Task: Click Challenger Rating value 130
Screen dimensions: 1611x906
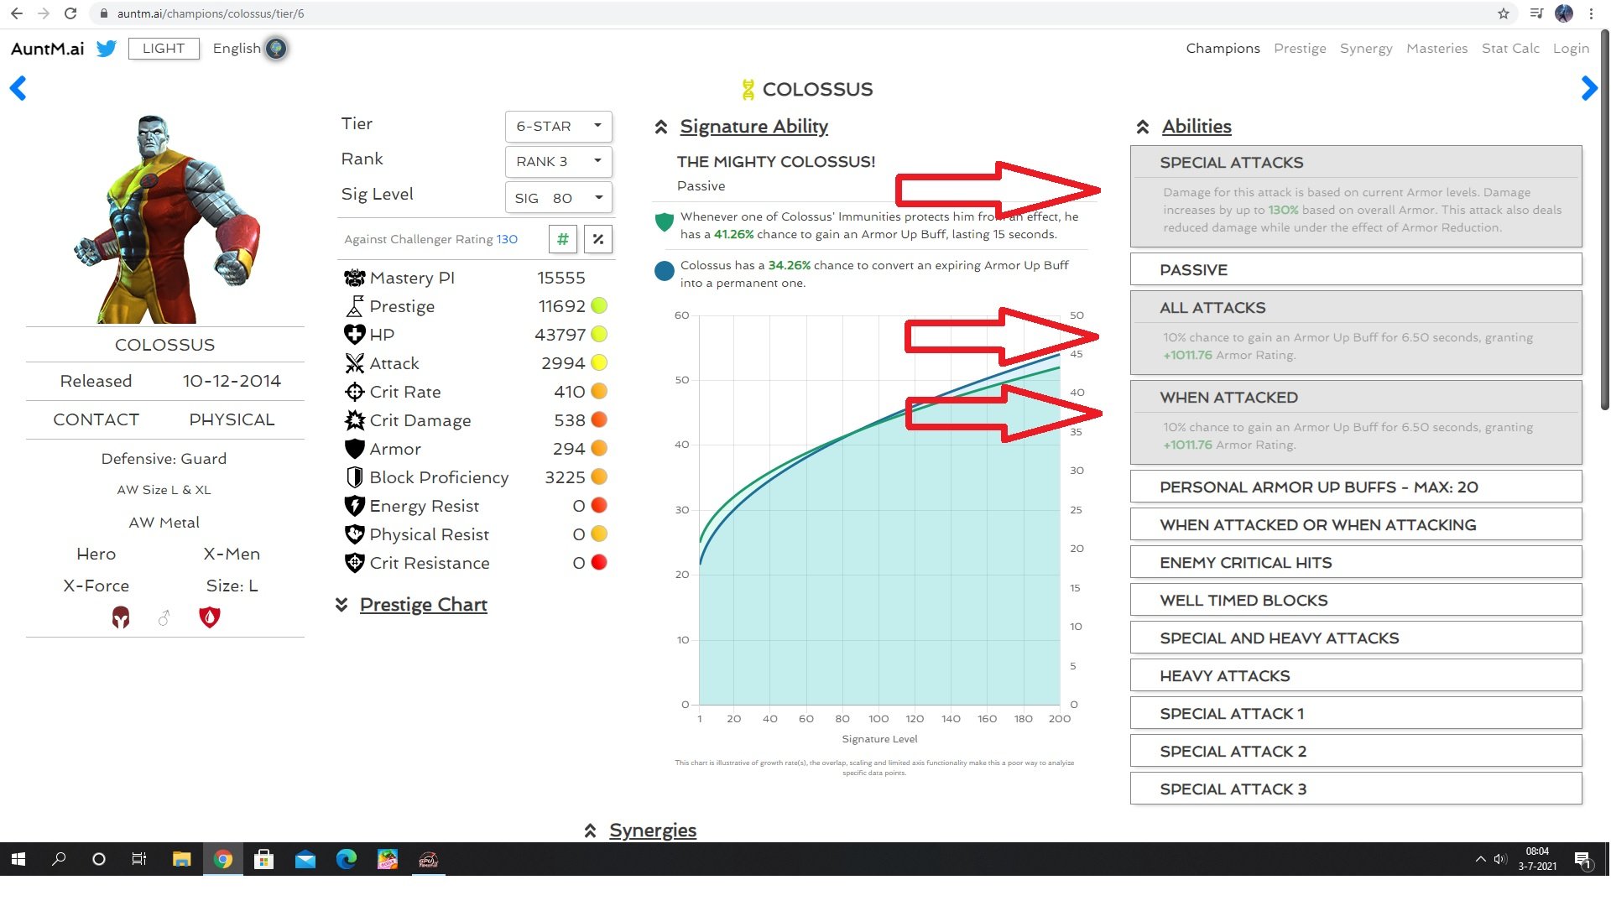Action: tap(507, 239)
